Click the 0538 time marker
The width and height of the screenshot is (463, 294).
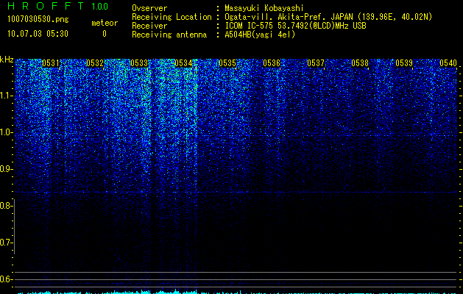coord(360,63)
